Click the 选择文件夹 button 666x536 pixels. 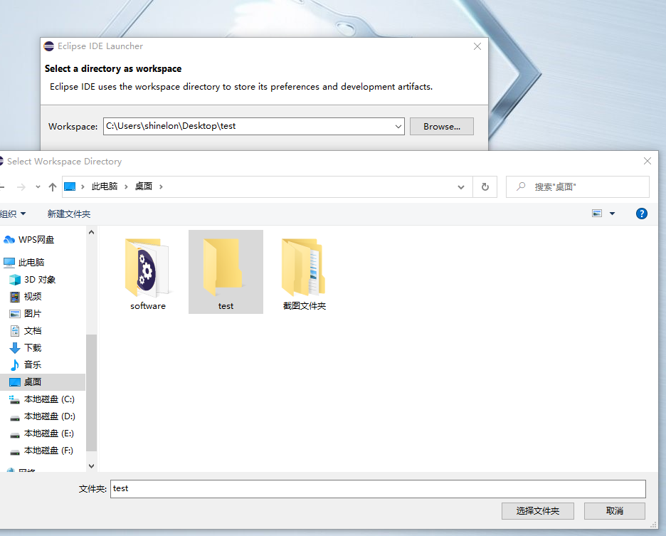(537, 511)
